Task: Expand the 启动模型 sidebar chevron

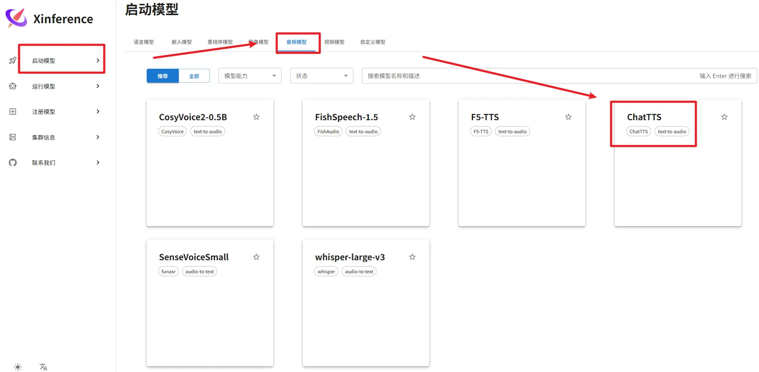Action: click(98, 60)
